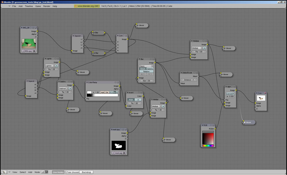This screenshot has width=287, height=175.
Task: Click the square icon on top-right Multiply node header
Action: [x=206, y=41]
